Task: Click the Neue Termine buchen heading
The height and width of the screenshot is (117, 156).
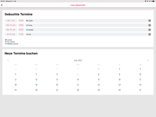Action: pyautogui.click(x=21, y=53)
